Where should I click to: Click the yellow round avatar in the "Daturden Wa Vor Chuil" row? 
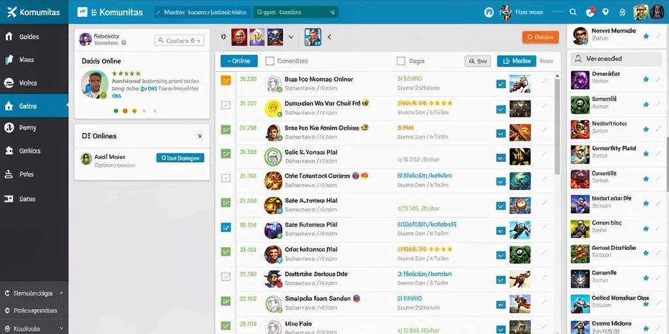pos(273,109)
